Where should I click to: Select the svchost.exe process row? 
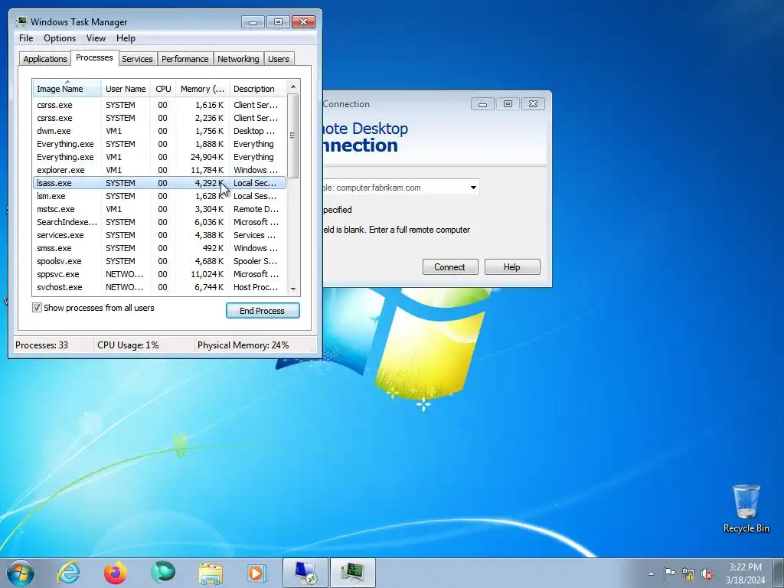point(159,287)
